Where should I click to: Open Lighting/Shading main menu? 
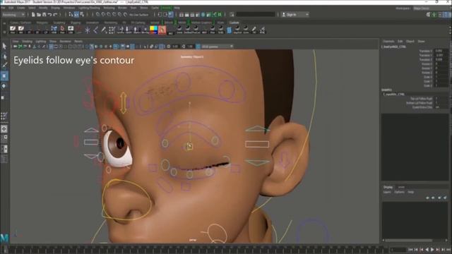[89, 8]
